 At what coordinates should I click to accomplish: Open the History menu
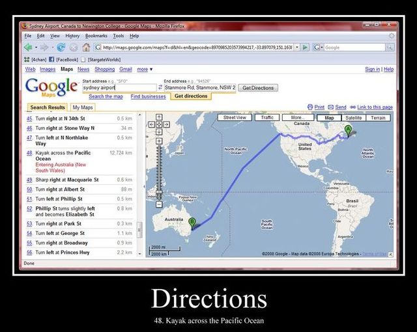[72, 36]
